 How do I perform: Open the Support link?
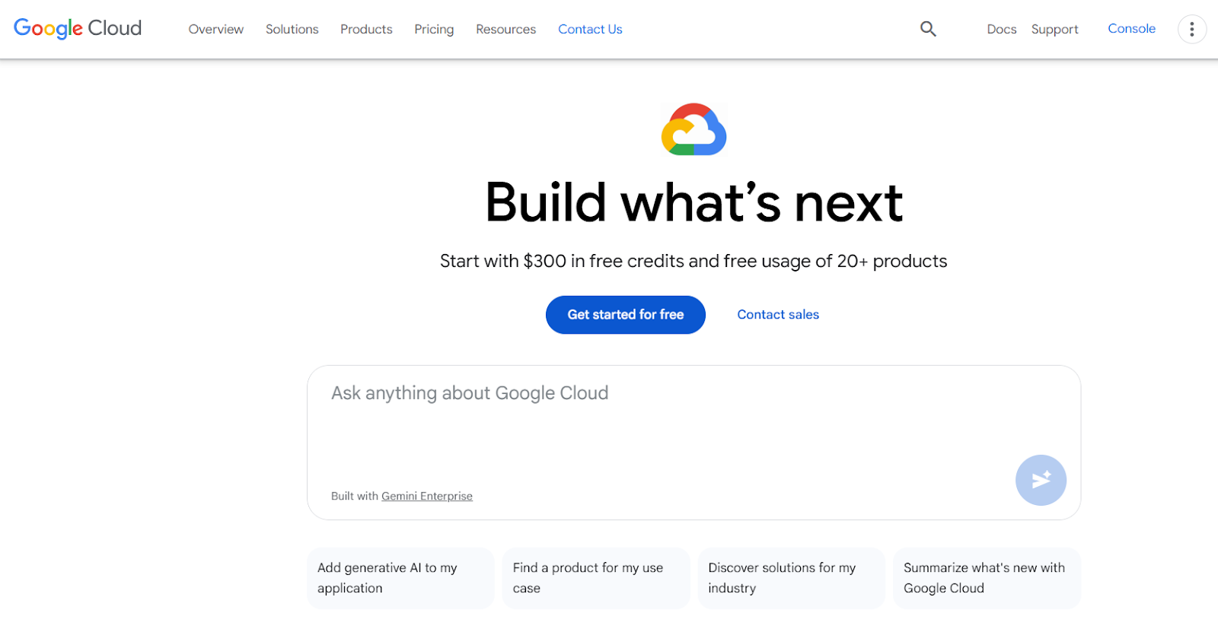click(1054, 29)
